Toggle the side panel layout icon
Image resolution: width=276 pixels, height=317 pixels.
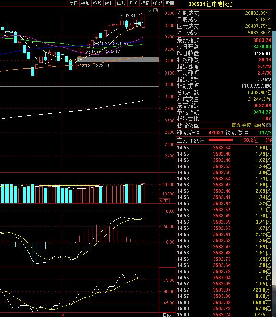pos(156,10)
